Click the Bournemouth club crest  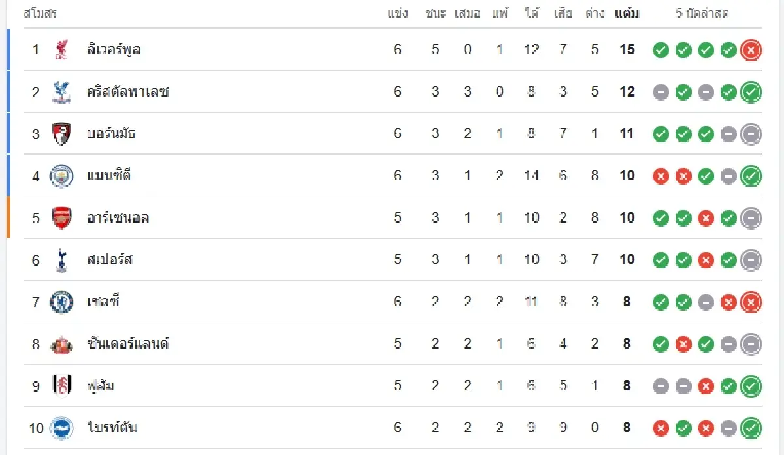point(61,134)
